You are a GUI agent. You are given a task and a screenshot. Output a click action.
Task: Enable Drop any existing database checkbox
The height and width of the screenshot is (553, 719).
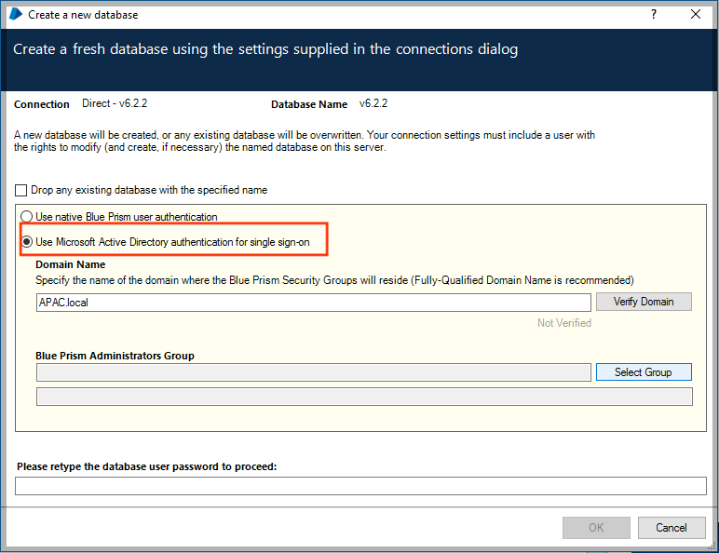pyautogui.click(x=21, y=190)
